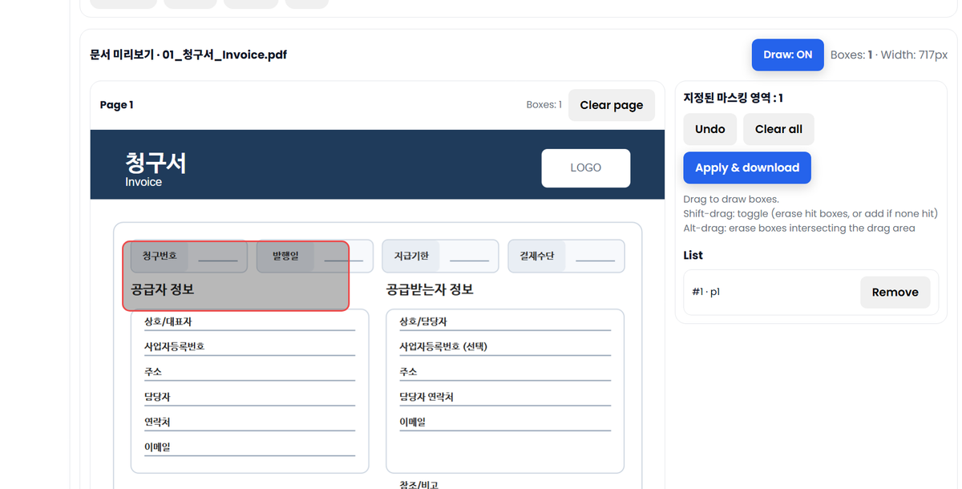This screenshot has width=962, height=489.
Task: Click the Page 1 label
Action: 116,104
